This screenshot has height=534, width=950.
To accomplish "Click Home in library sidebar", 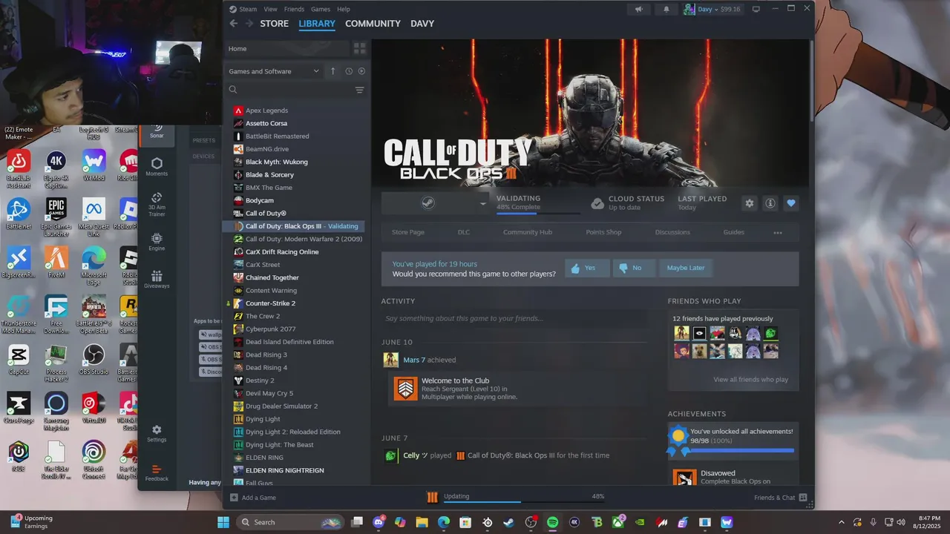I will [286, 48].
